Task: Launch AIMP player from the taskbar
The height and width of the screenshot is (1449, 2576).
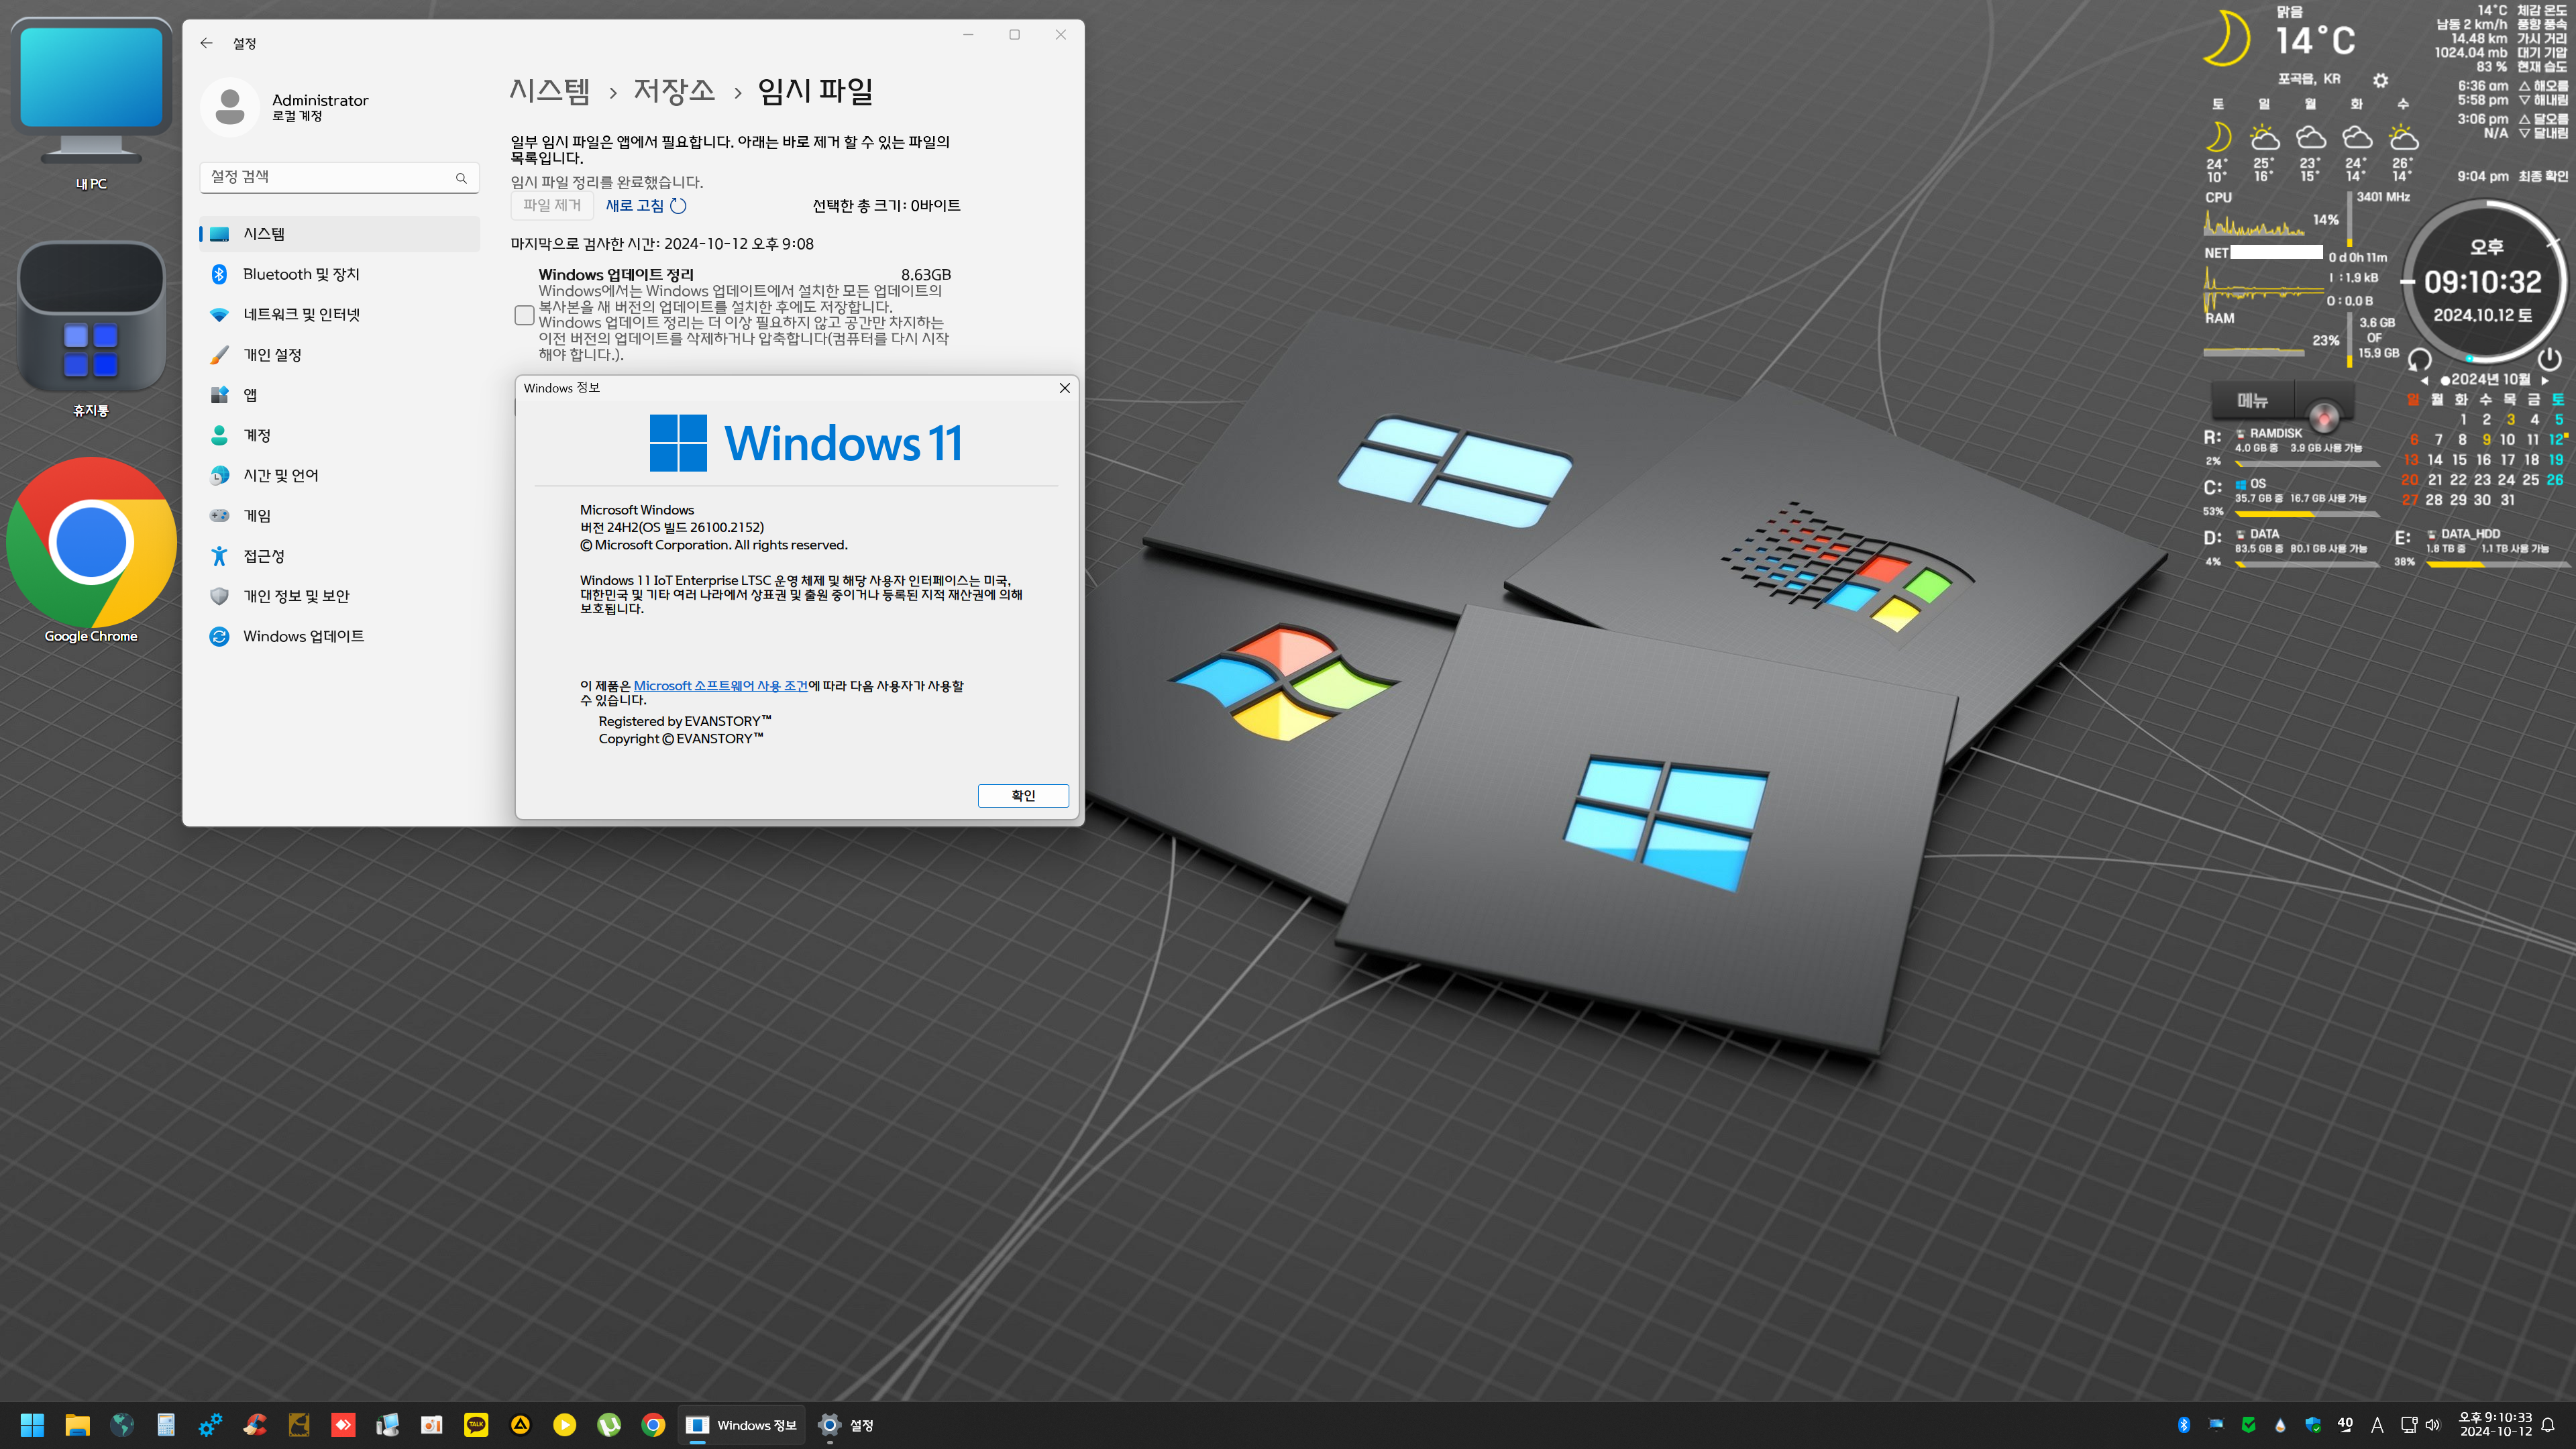Action: coord(520,1425)
